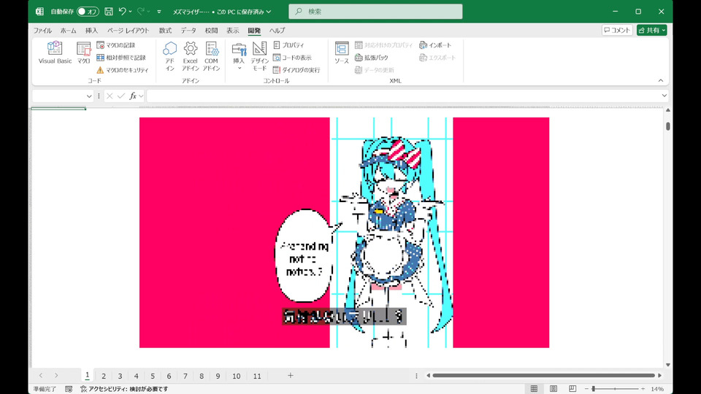Screen dimensions: 701x394
Task: Undo the last action
Action: pos(122,12)
